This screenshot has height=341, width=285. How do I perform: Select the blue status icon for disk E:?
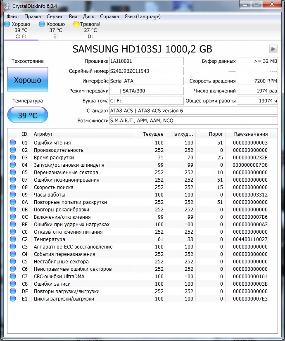pyautogui.click(x=42, y=24)
